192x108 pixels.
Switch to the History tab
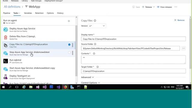[x=60, y=13]
